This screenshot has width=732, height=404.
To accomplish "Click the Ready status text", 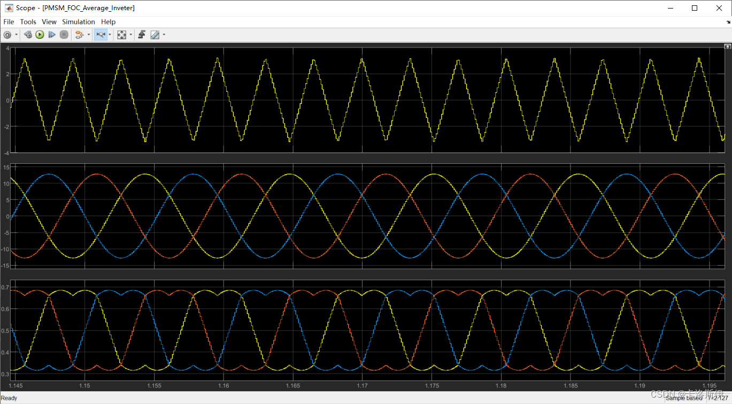I will [x=9, y=398].
